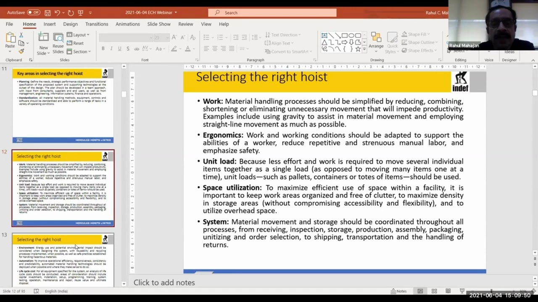538x302 pixels.
Task: Toggle Strikethrough formatting
Action: pos(136,49)
